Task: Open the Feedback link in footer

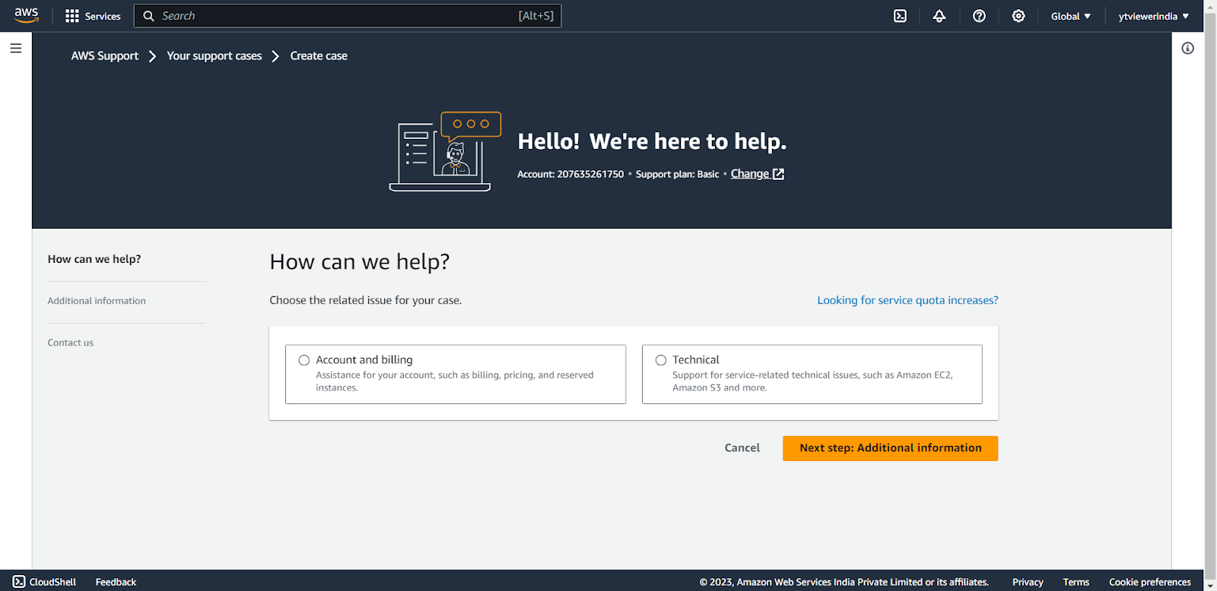Action: (x=116, y=582)
